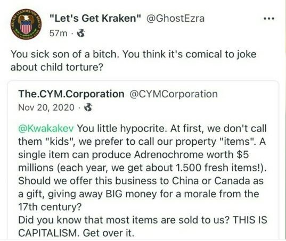Open the @CYMCorporation handle
The image size is (286, 241).
(x=174, y=94)
